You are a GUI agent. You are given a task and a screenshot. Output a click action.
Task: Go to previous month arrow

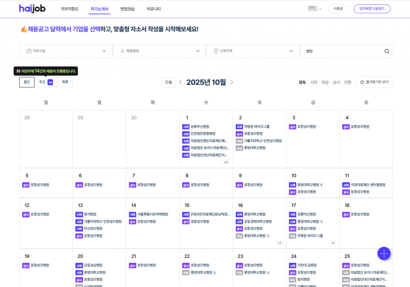[181, 82]
